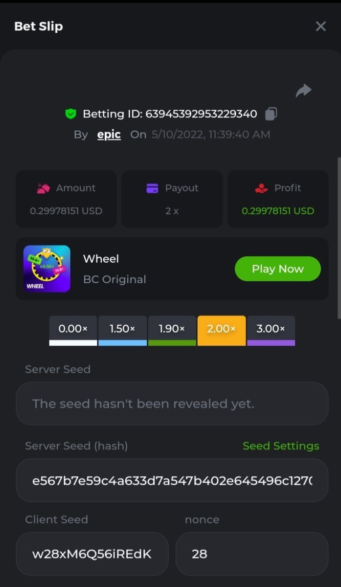The image size is (341, 587).
Task: Click the green verified shield icon
Action: (71, 114)
